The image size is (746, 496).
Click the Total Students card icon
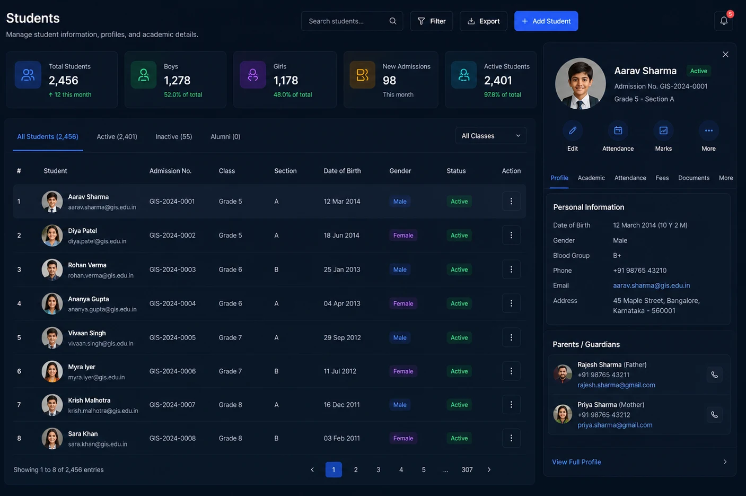click(28, 75)
